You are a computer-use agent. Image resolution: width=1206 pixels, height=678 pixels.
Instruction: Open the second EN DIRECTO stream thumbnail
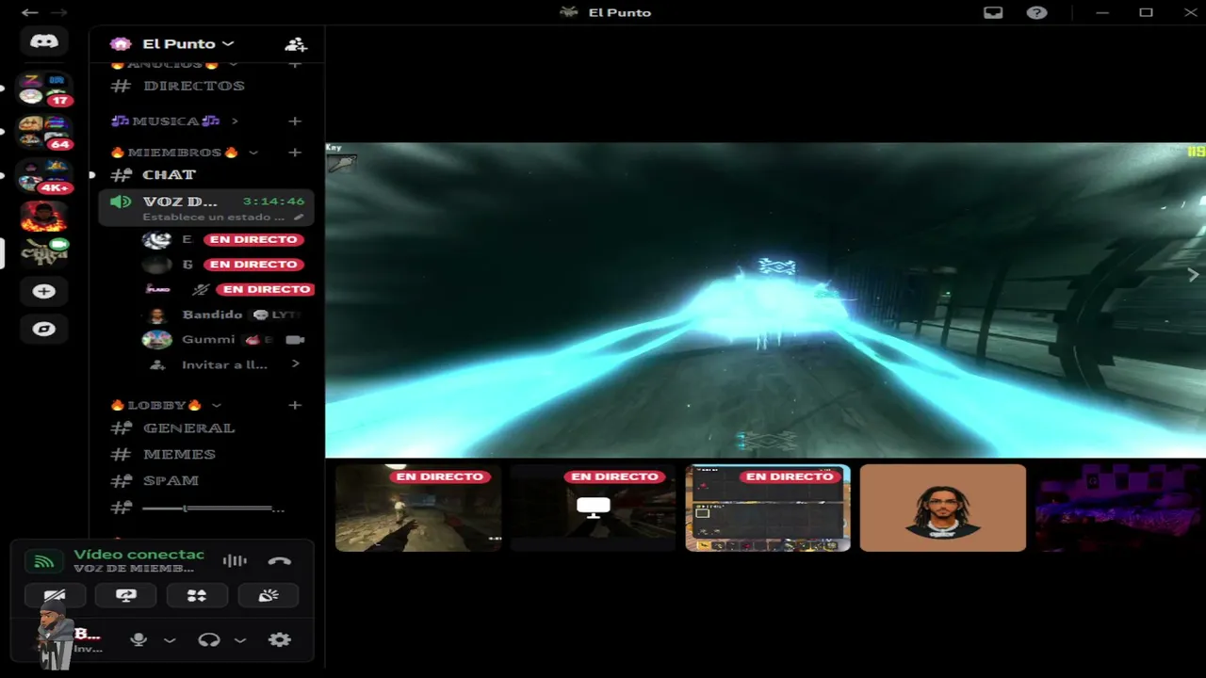(594, 508)
